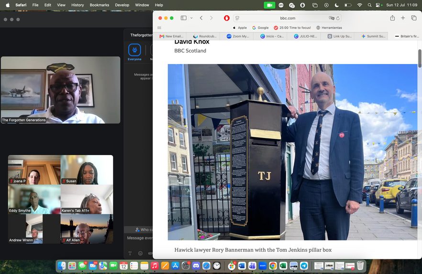Click the Tom Jenkins pillar box photo
422x274 pixels.
(292, 152)
